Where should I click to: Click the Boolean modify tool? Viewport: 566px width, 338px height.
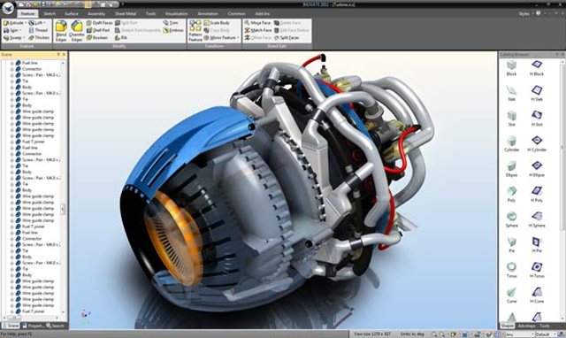[97, 37]
